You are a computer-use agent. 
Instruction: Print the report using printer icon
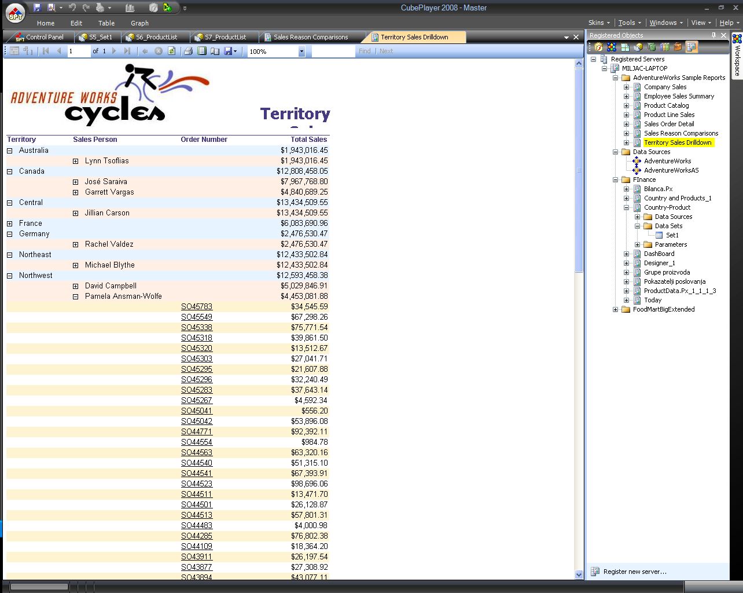(x=188, y=51)
